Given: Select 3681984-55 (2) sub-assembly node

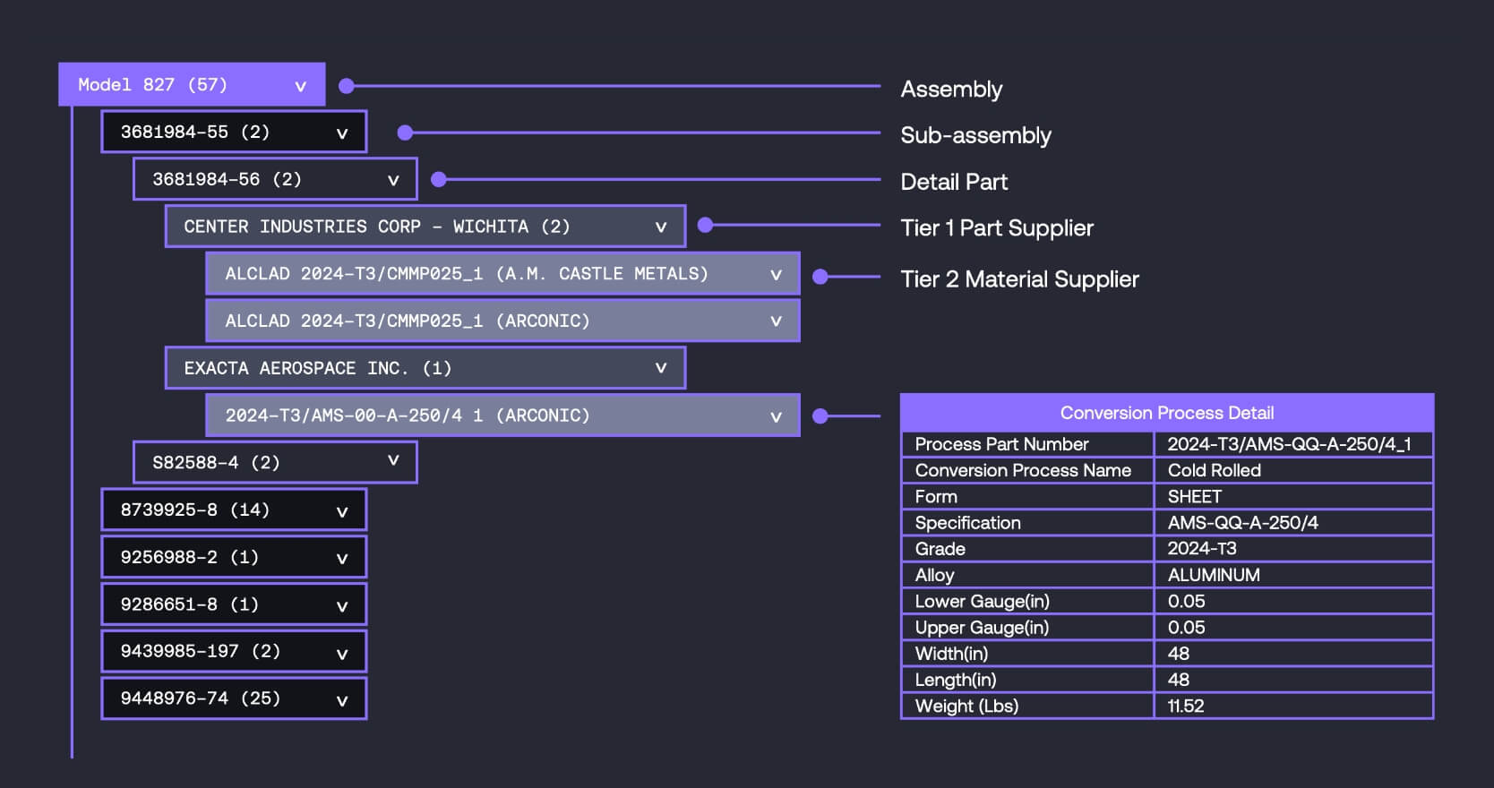Looking at the screenshot, I should click(x=234, y=132).
